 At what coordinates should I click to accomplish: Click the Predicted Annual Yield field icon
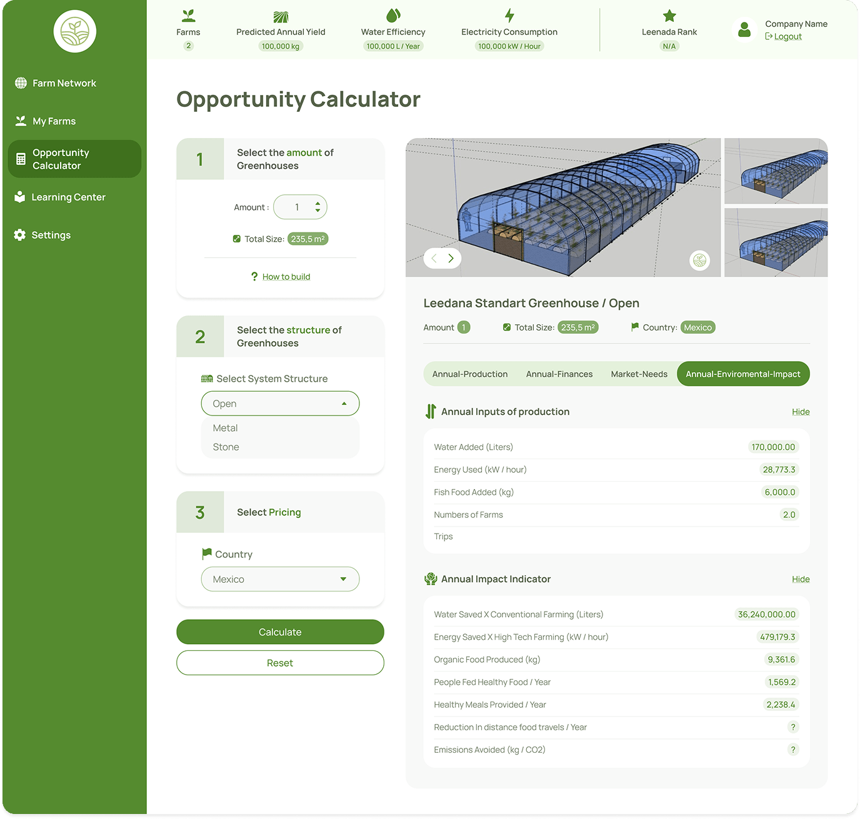pyautogui.click(x=281, y=16)
